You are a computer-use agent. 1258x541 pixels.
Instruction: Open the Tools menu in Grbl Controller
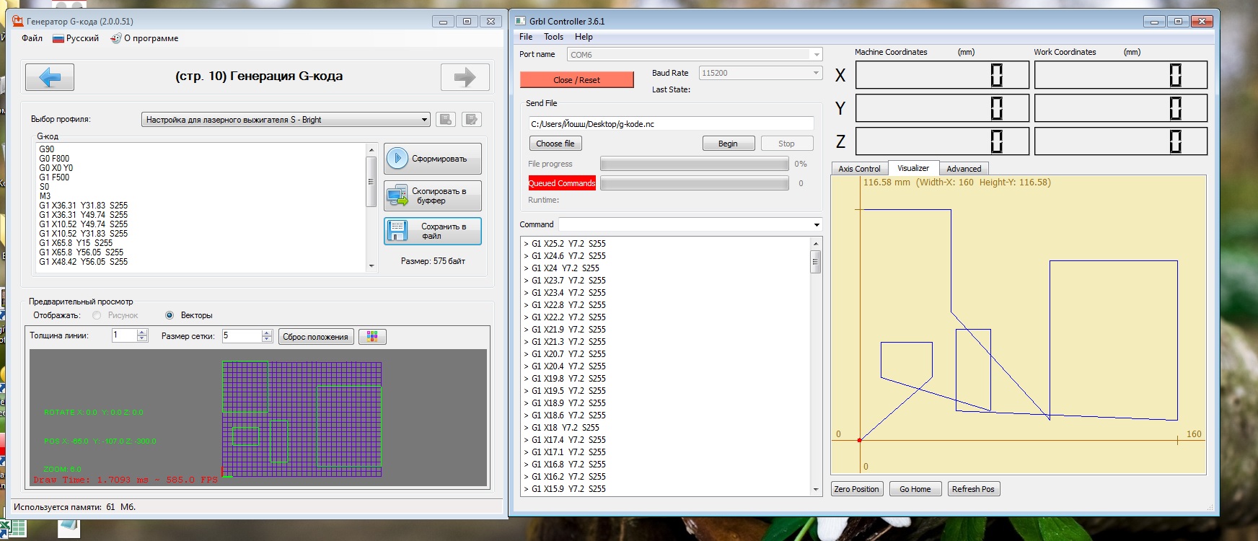coord(553,37)
